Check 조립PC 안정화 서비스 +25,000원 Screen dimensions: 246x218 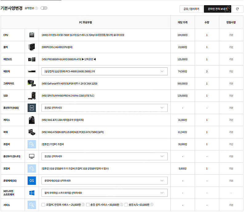(x=43, y=205)
